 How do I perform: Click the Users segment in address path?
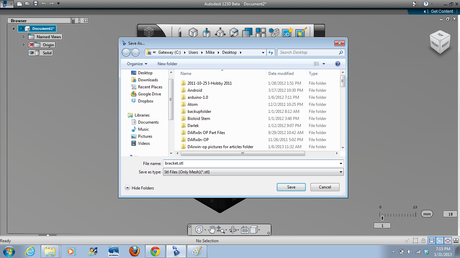193,52
